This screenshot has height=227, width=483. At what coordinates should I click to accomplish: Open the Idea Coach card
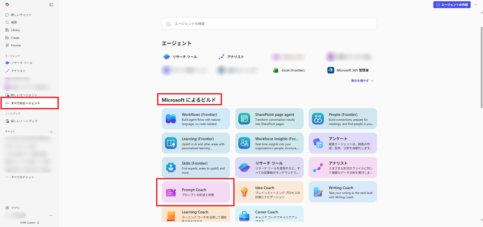point(269,192)
